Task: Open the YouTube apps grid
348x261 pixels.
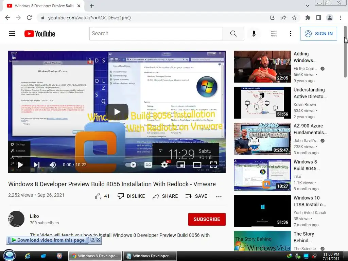Action: coord(274,34)
